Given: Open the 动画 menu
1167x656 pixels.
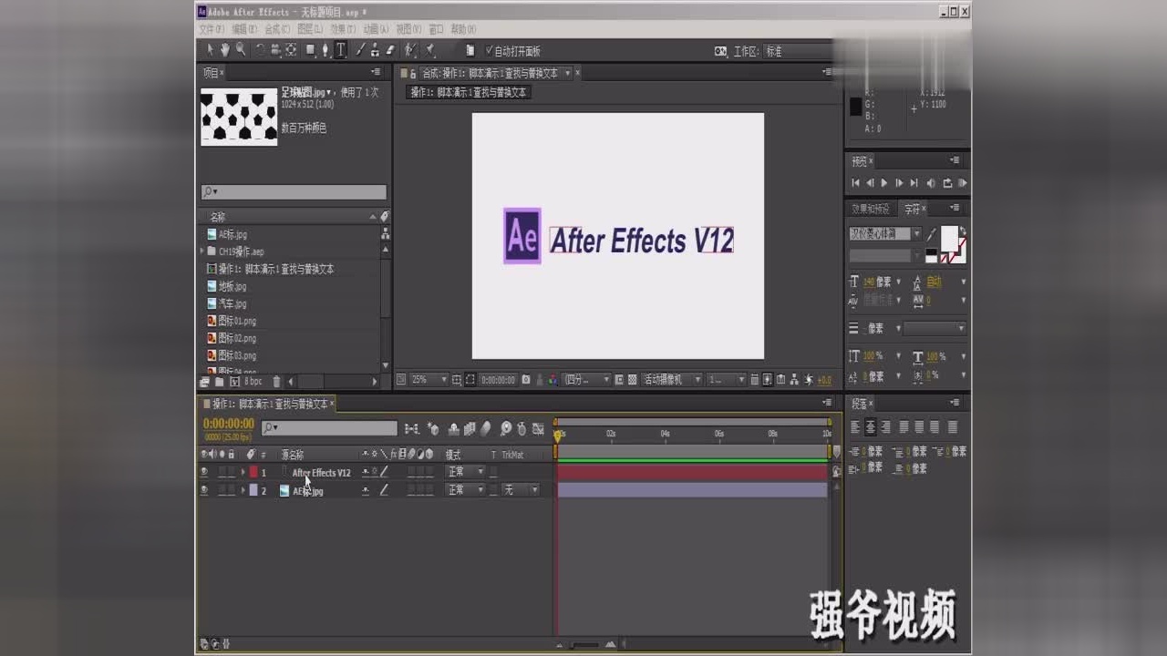Looking at the screenshot, I should pyautogui.click(x=376, y=29).
